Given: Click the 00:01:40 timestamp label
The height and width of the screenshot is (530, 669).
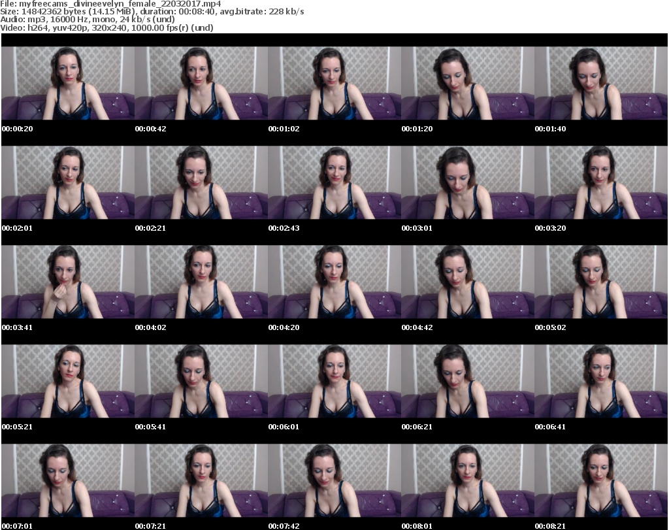Looking at the screenshot, I should 550,129.
